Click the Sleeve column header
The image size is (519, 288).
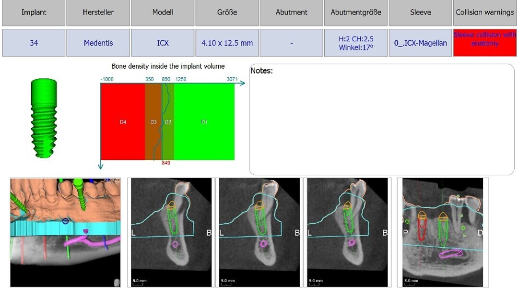click(x=420, y=12)
